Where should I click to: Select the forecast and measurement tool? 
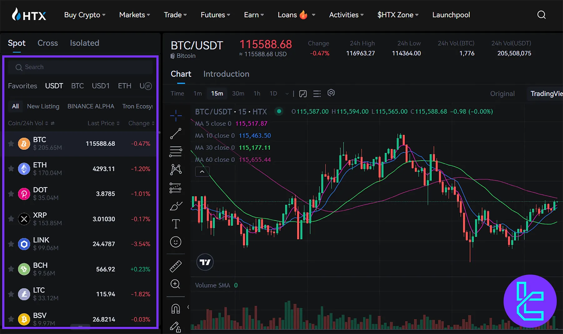176,188
